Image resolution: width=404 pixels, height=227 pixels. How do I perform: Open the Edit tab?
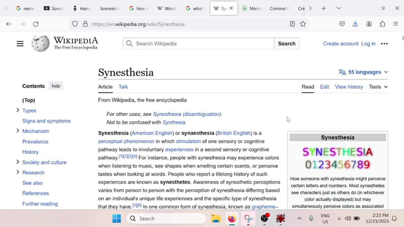(x=324, y=87)
